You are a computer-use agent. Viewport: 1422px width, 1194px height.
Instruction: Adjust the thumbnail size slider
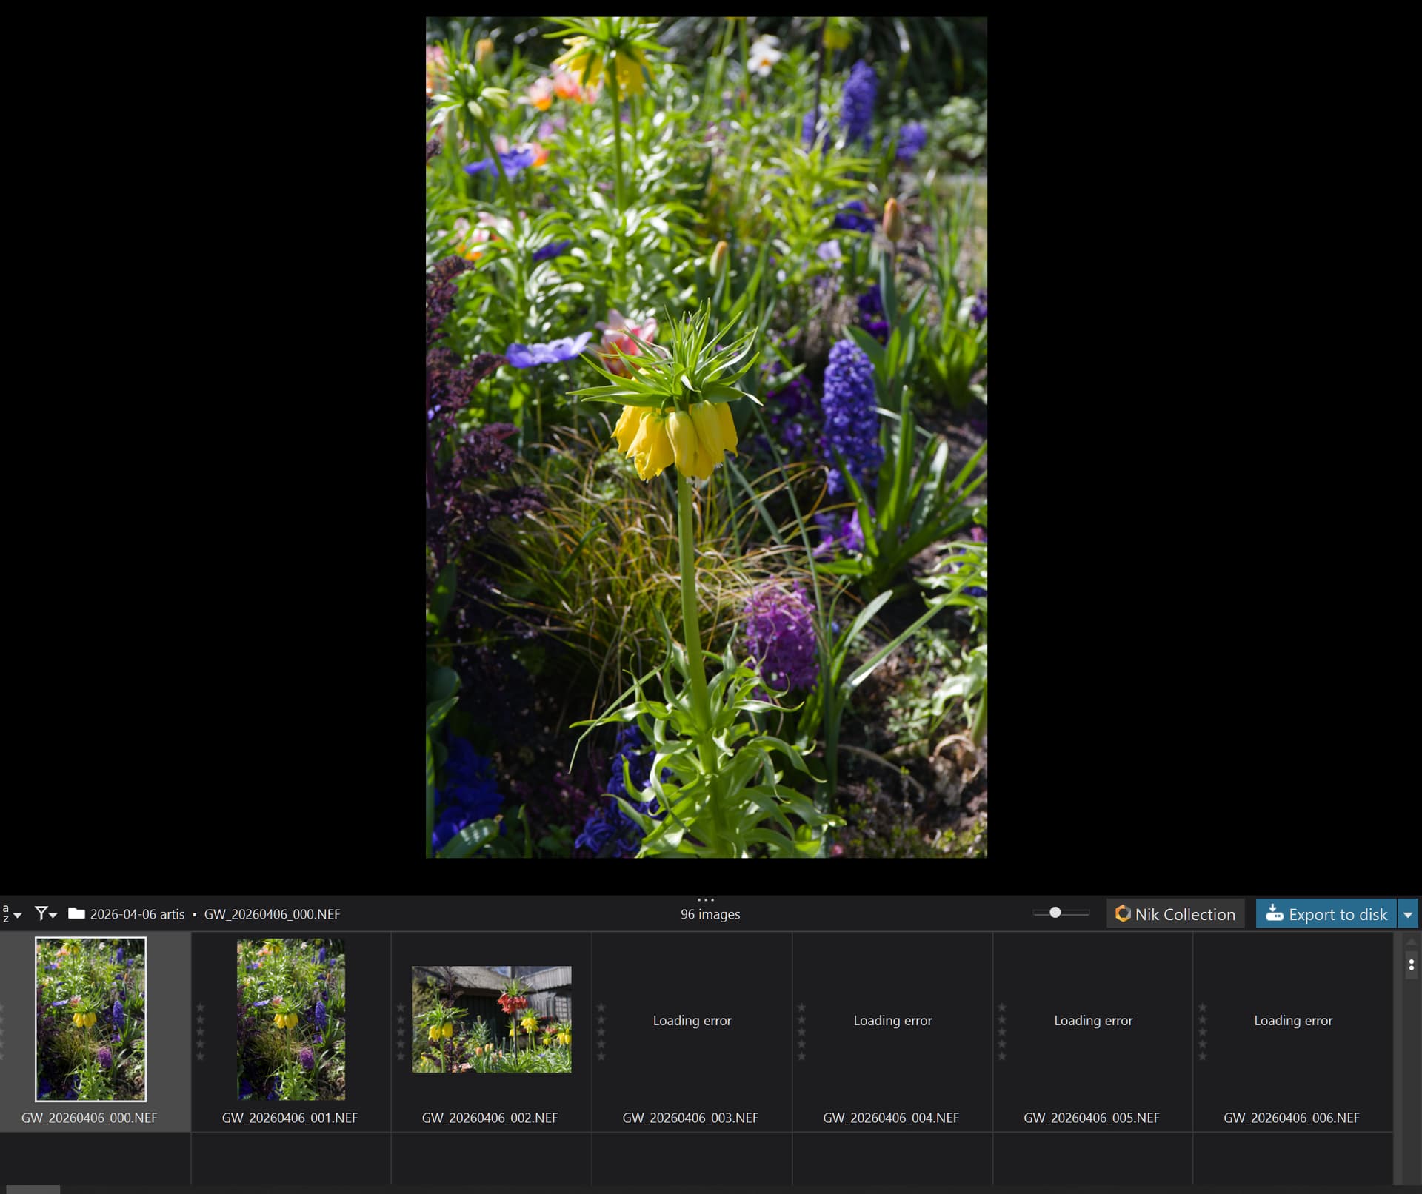coord(1055,913)
